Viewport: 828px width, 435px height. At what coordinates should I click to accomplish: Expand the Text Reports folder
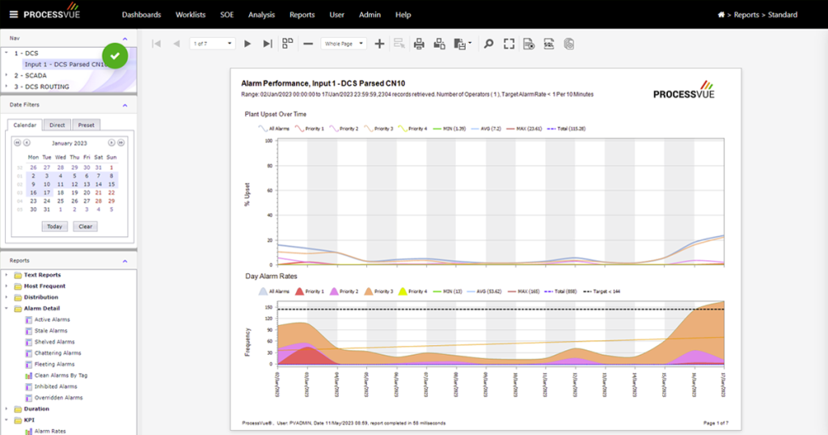6,275
